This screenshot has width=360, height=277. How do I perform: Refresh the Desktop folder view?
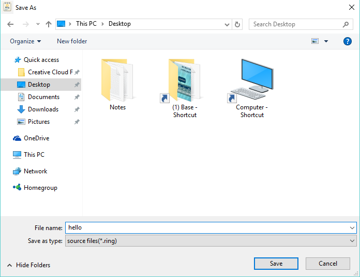(237, 24)
